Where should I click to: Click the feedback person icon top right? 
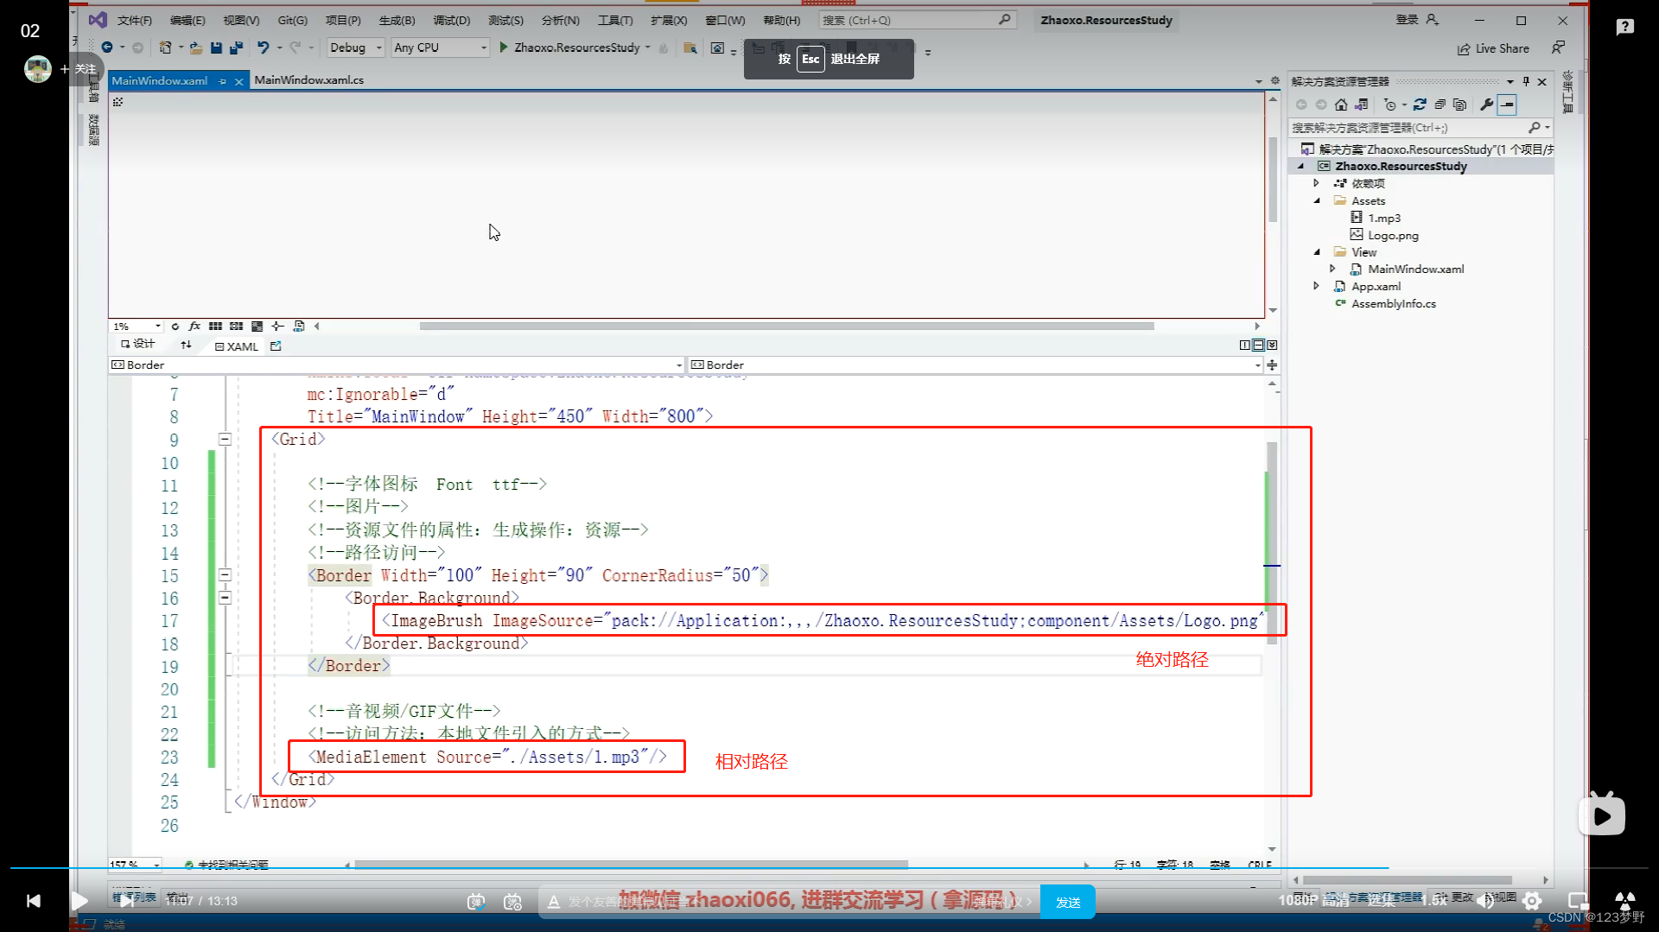point(1558,48)
